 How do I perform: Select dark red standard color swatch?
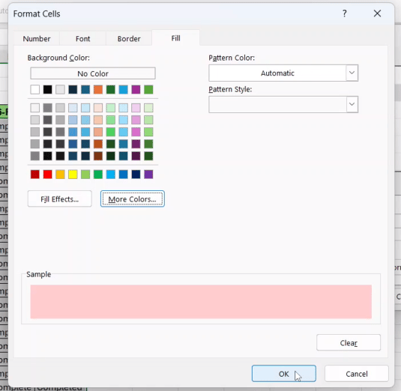tap(35, 175)
